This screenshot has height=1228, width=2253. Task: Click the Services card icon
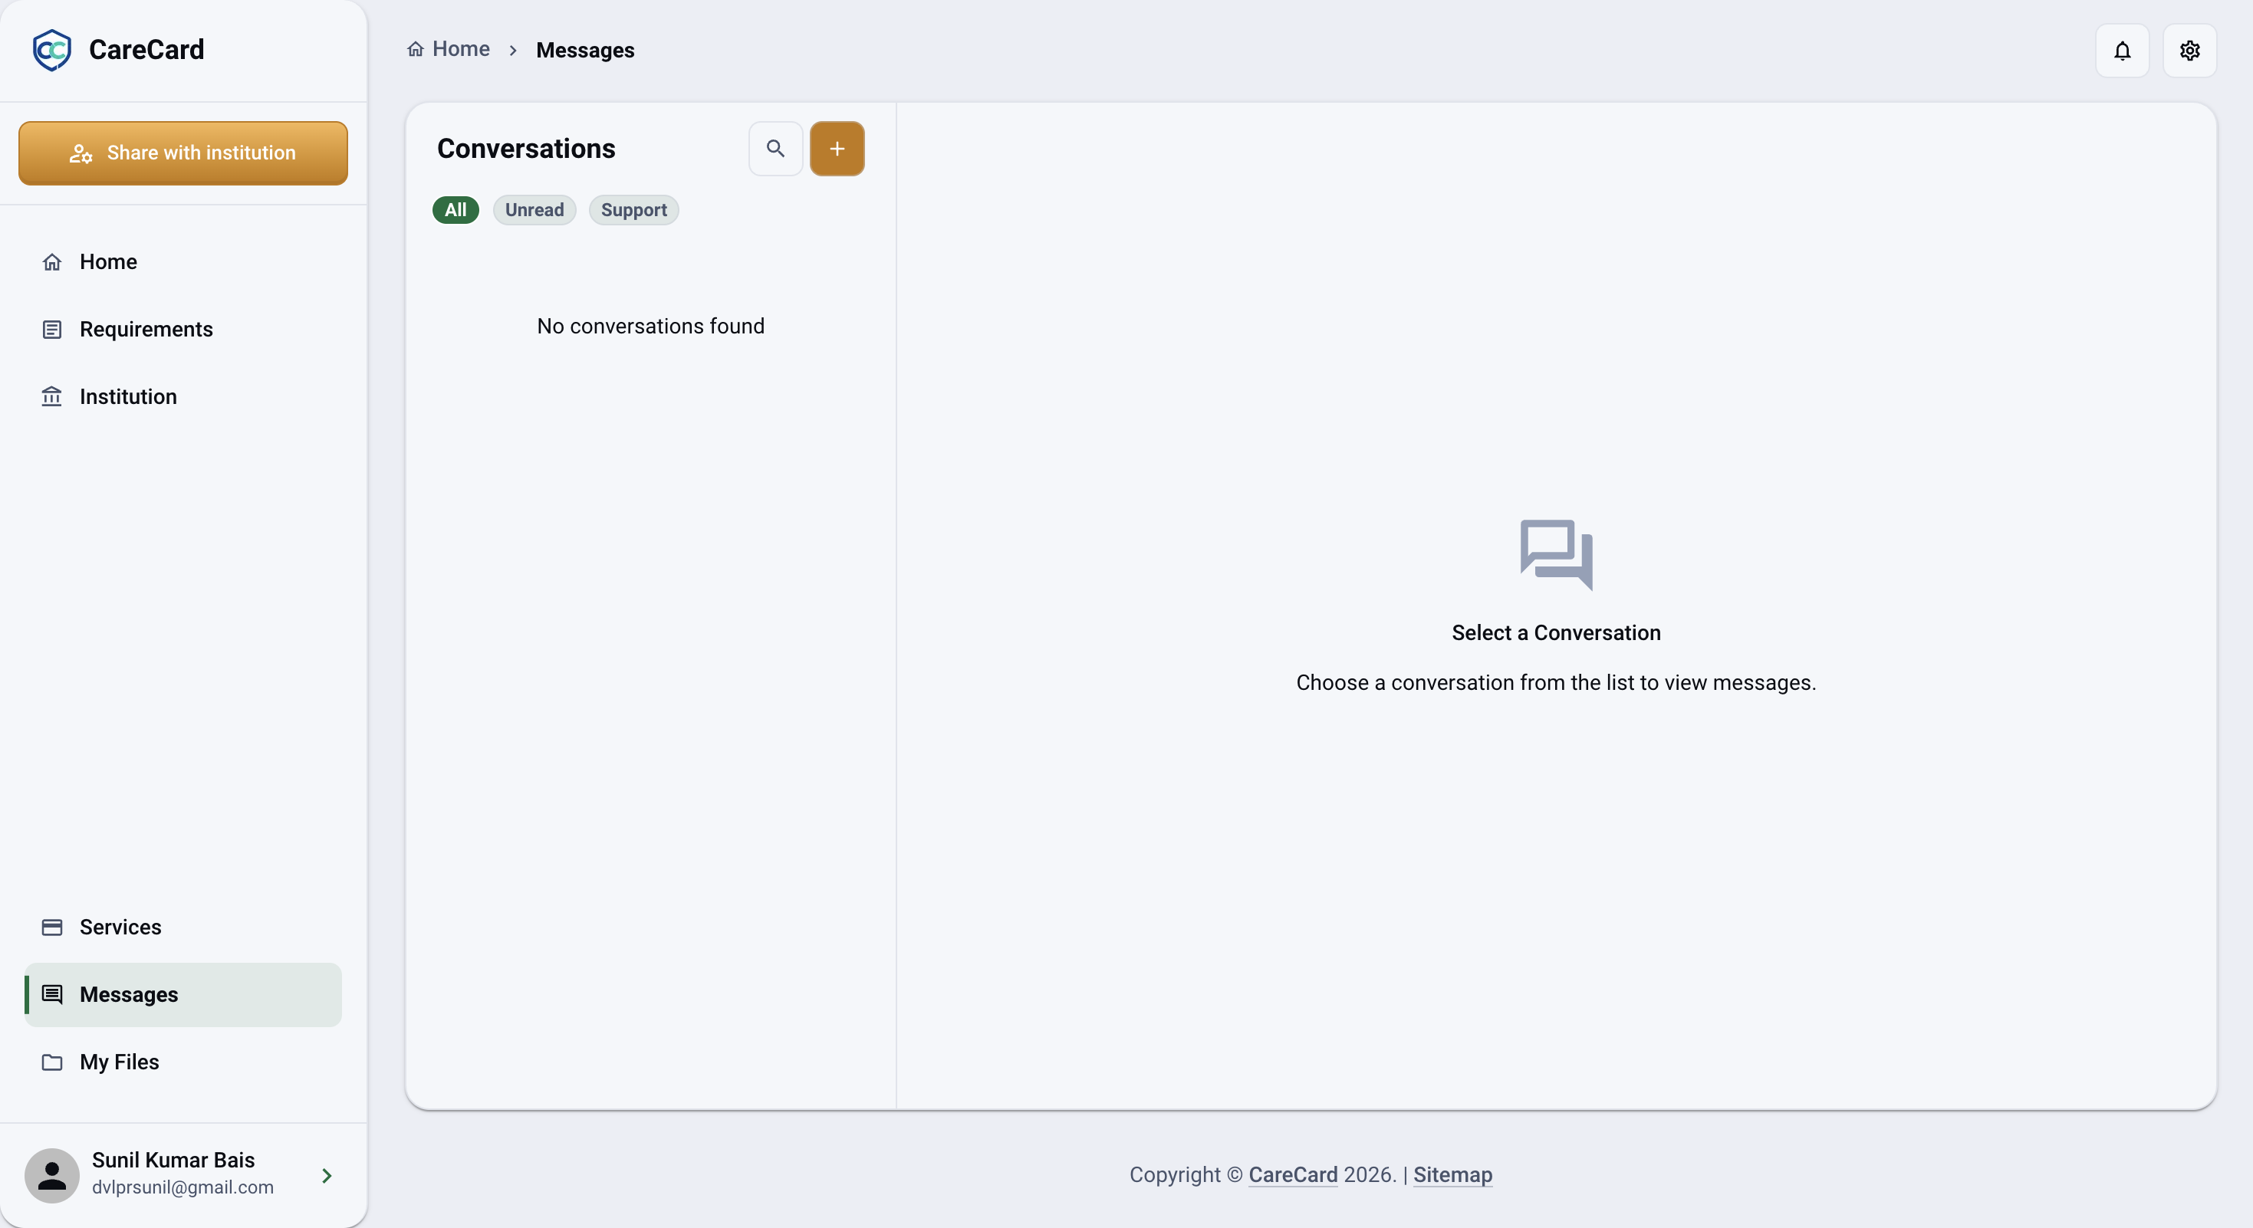point(52,928)
